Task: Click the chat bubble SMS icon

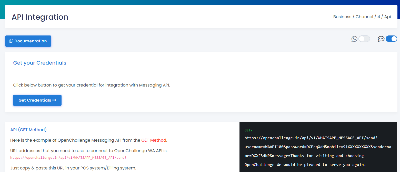Action: click(x=381, y=39)
